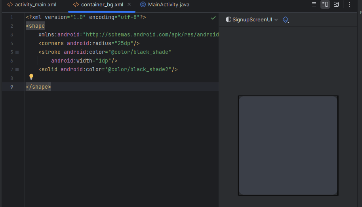Click the "@color/black_shade" stroke color value
362x207 pixels.
(x=140, y=52)
